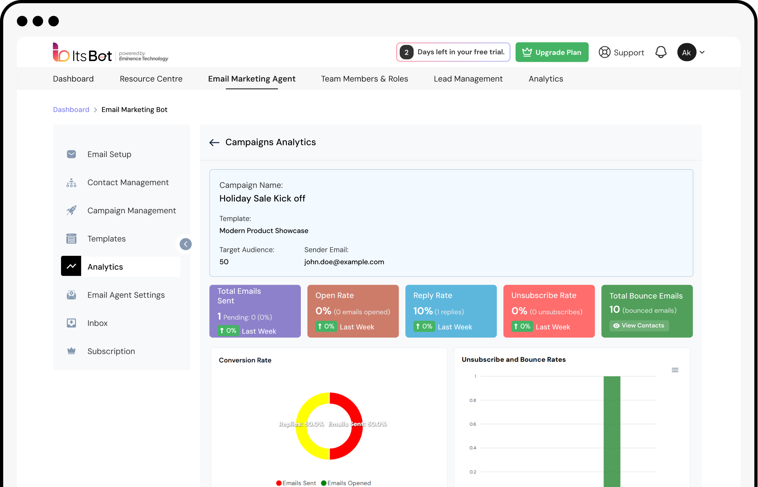Click Unsubscribe and Bounce Rates title
Image resolution: width=758 pixels, height=487 pixels.
point(514,359)
